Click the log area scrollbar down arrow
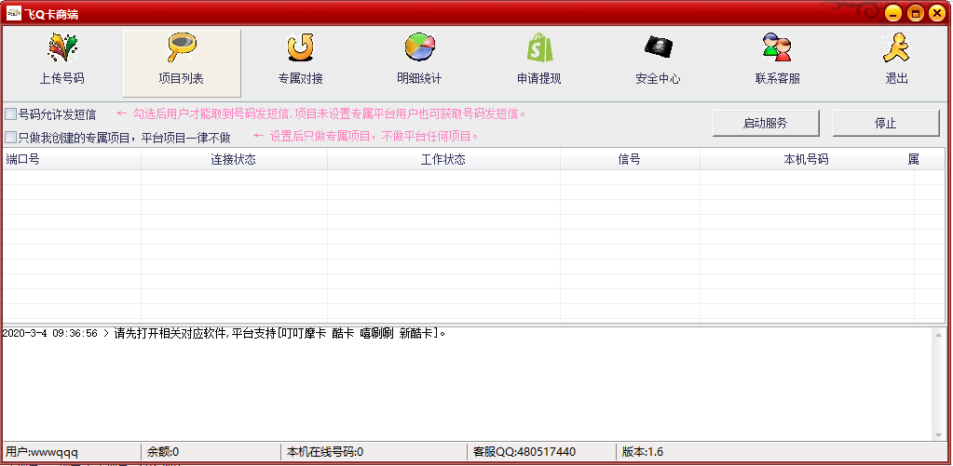Viewport: 953px width, 466px height. (x=938, y=433)
